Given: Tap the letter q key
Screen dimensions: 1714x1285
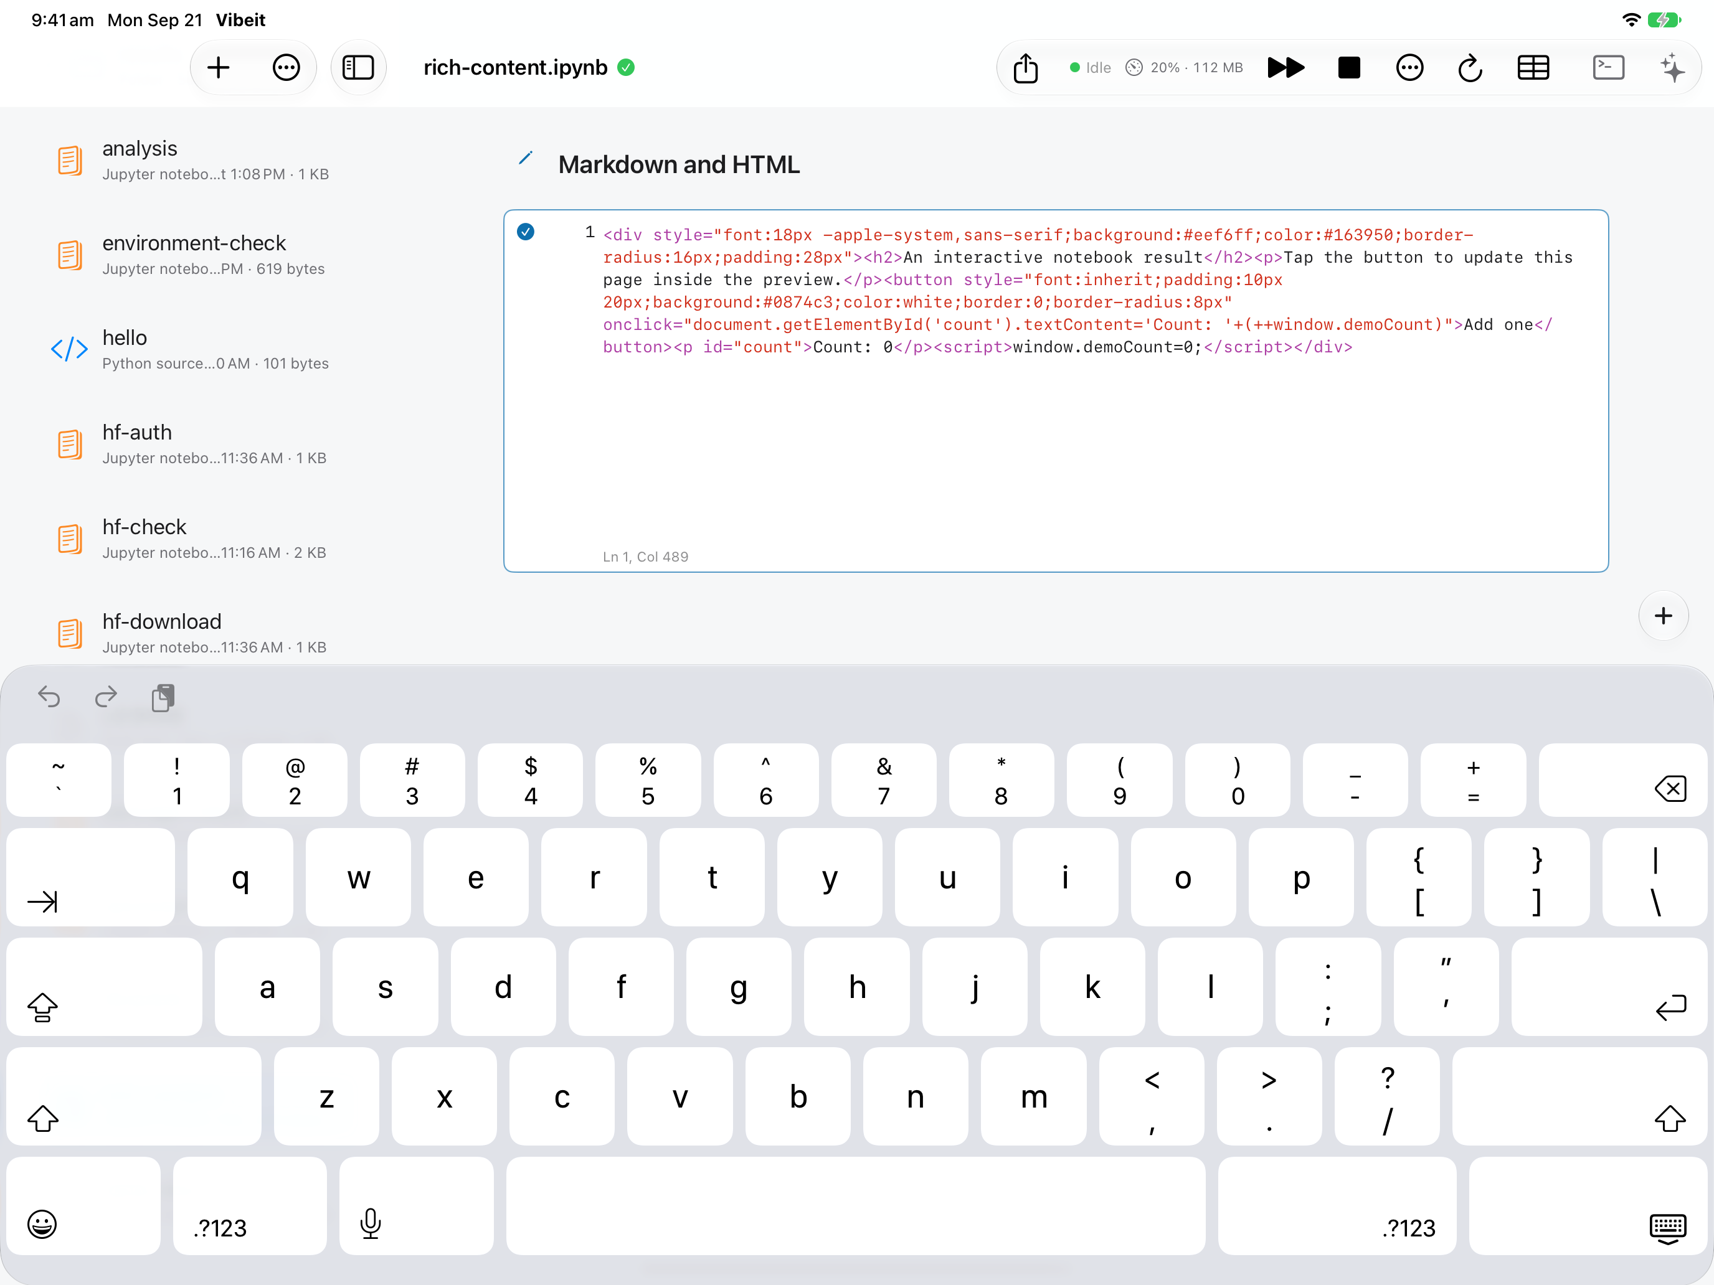Looking at the screenshot, I should pos(240,878).
